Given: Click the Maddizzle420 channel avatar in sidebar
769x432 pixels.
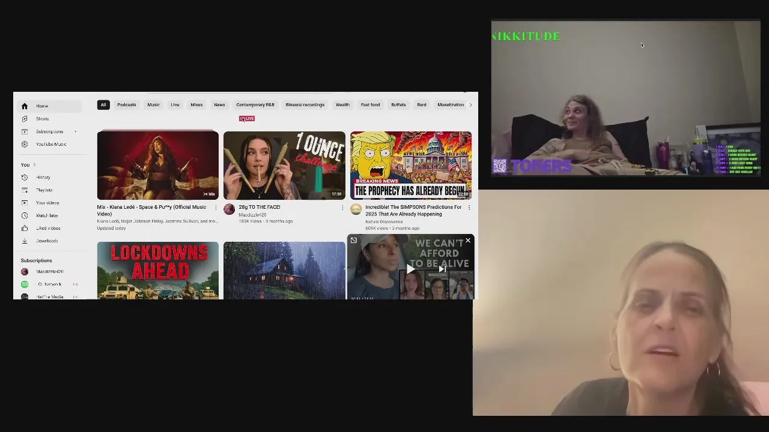Looking at the screenshot, I should point(25,272).
